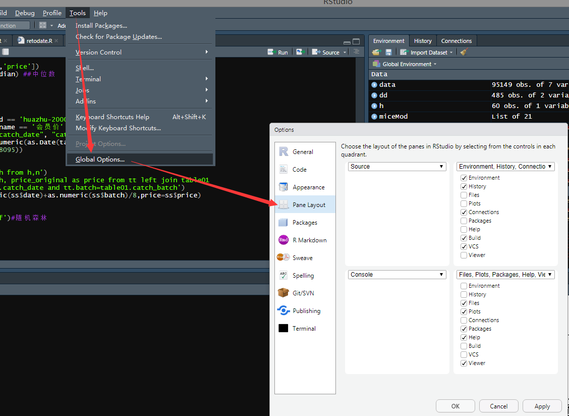Open Source button dropdown arrow
This screenshot has width=569, height=416.
click(x=345, y=53)
